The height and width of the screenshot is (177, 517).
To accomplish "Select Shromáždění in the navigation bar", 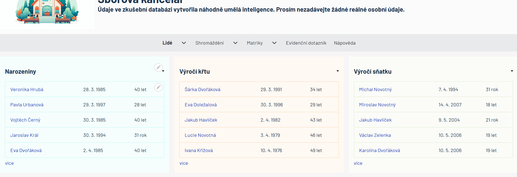I will pyautogui.click(x=209, y=43).
